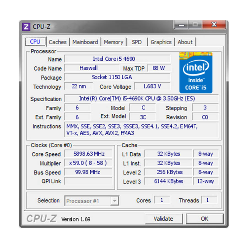Open the Mainboard tab
Screen dimensions: 248x248
85,42
